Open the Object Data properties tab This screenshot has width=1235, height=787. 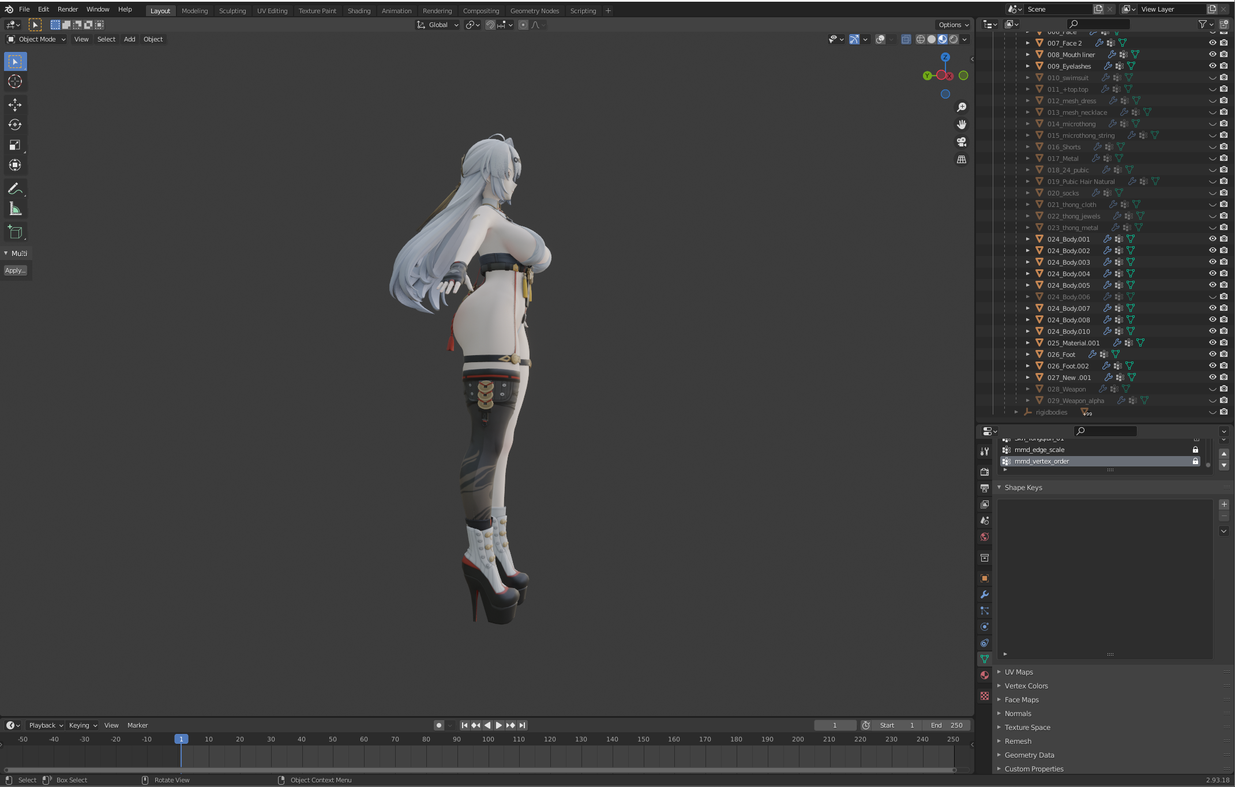click(x=985, y=659)
